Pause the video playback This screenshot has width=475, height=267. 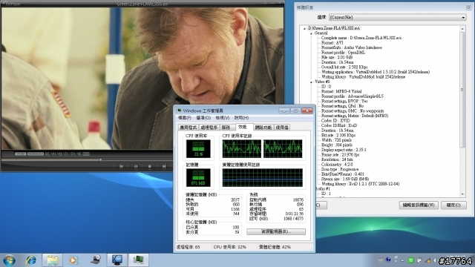coord(136,166)
